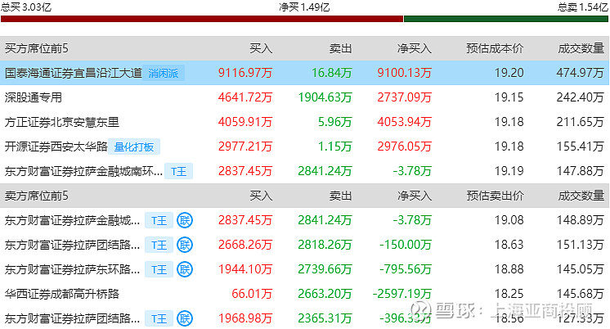The width and height of the screenshot is (610, 329).
Task: Click the 155.41万 volume value
Action: (x=580, y=146)
